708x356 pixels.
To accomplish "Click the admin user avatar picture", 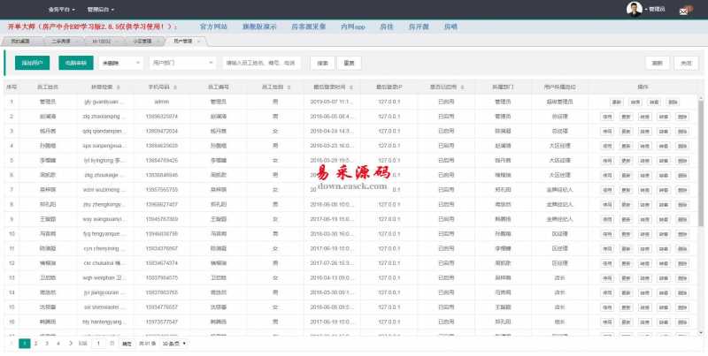I will [634, 9].
